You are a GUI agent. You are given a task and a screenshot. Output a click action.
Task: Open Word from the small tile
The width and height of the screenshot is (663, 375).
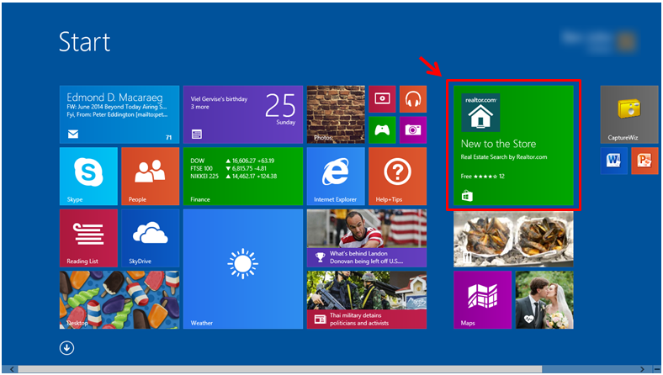(x=613, y=160)
